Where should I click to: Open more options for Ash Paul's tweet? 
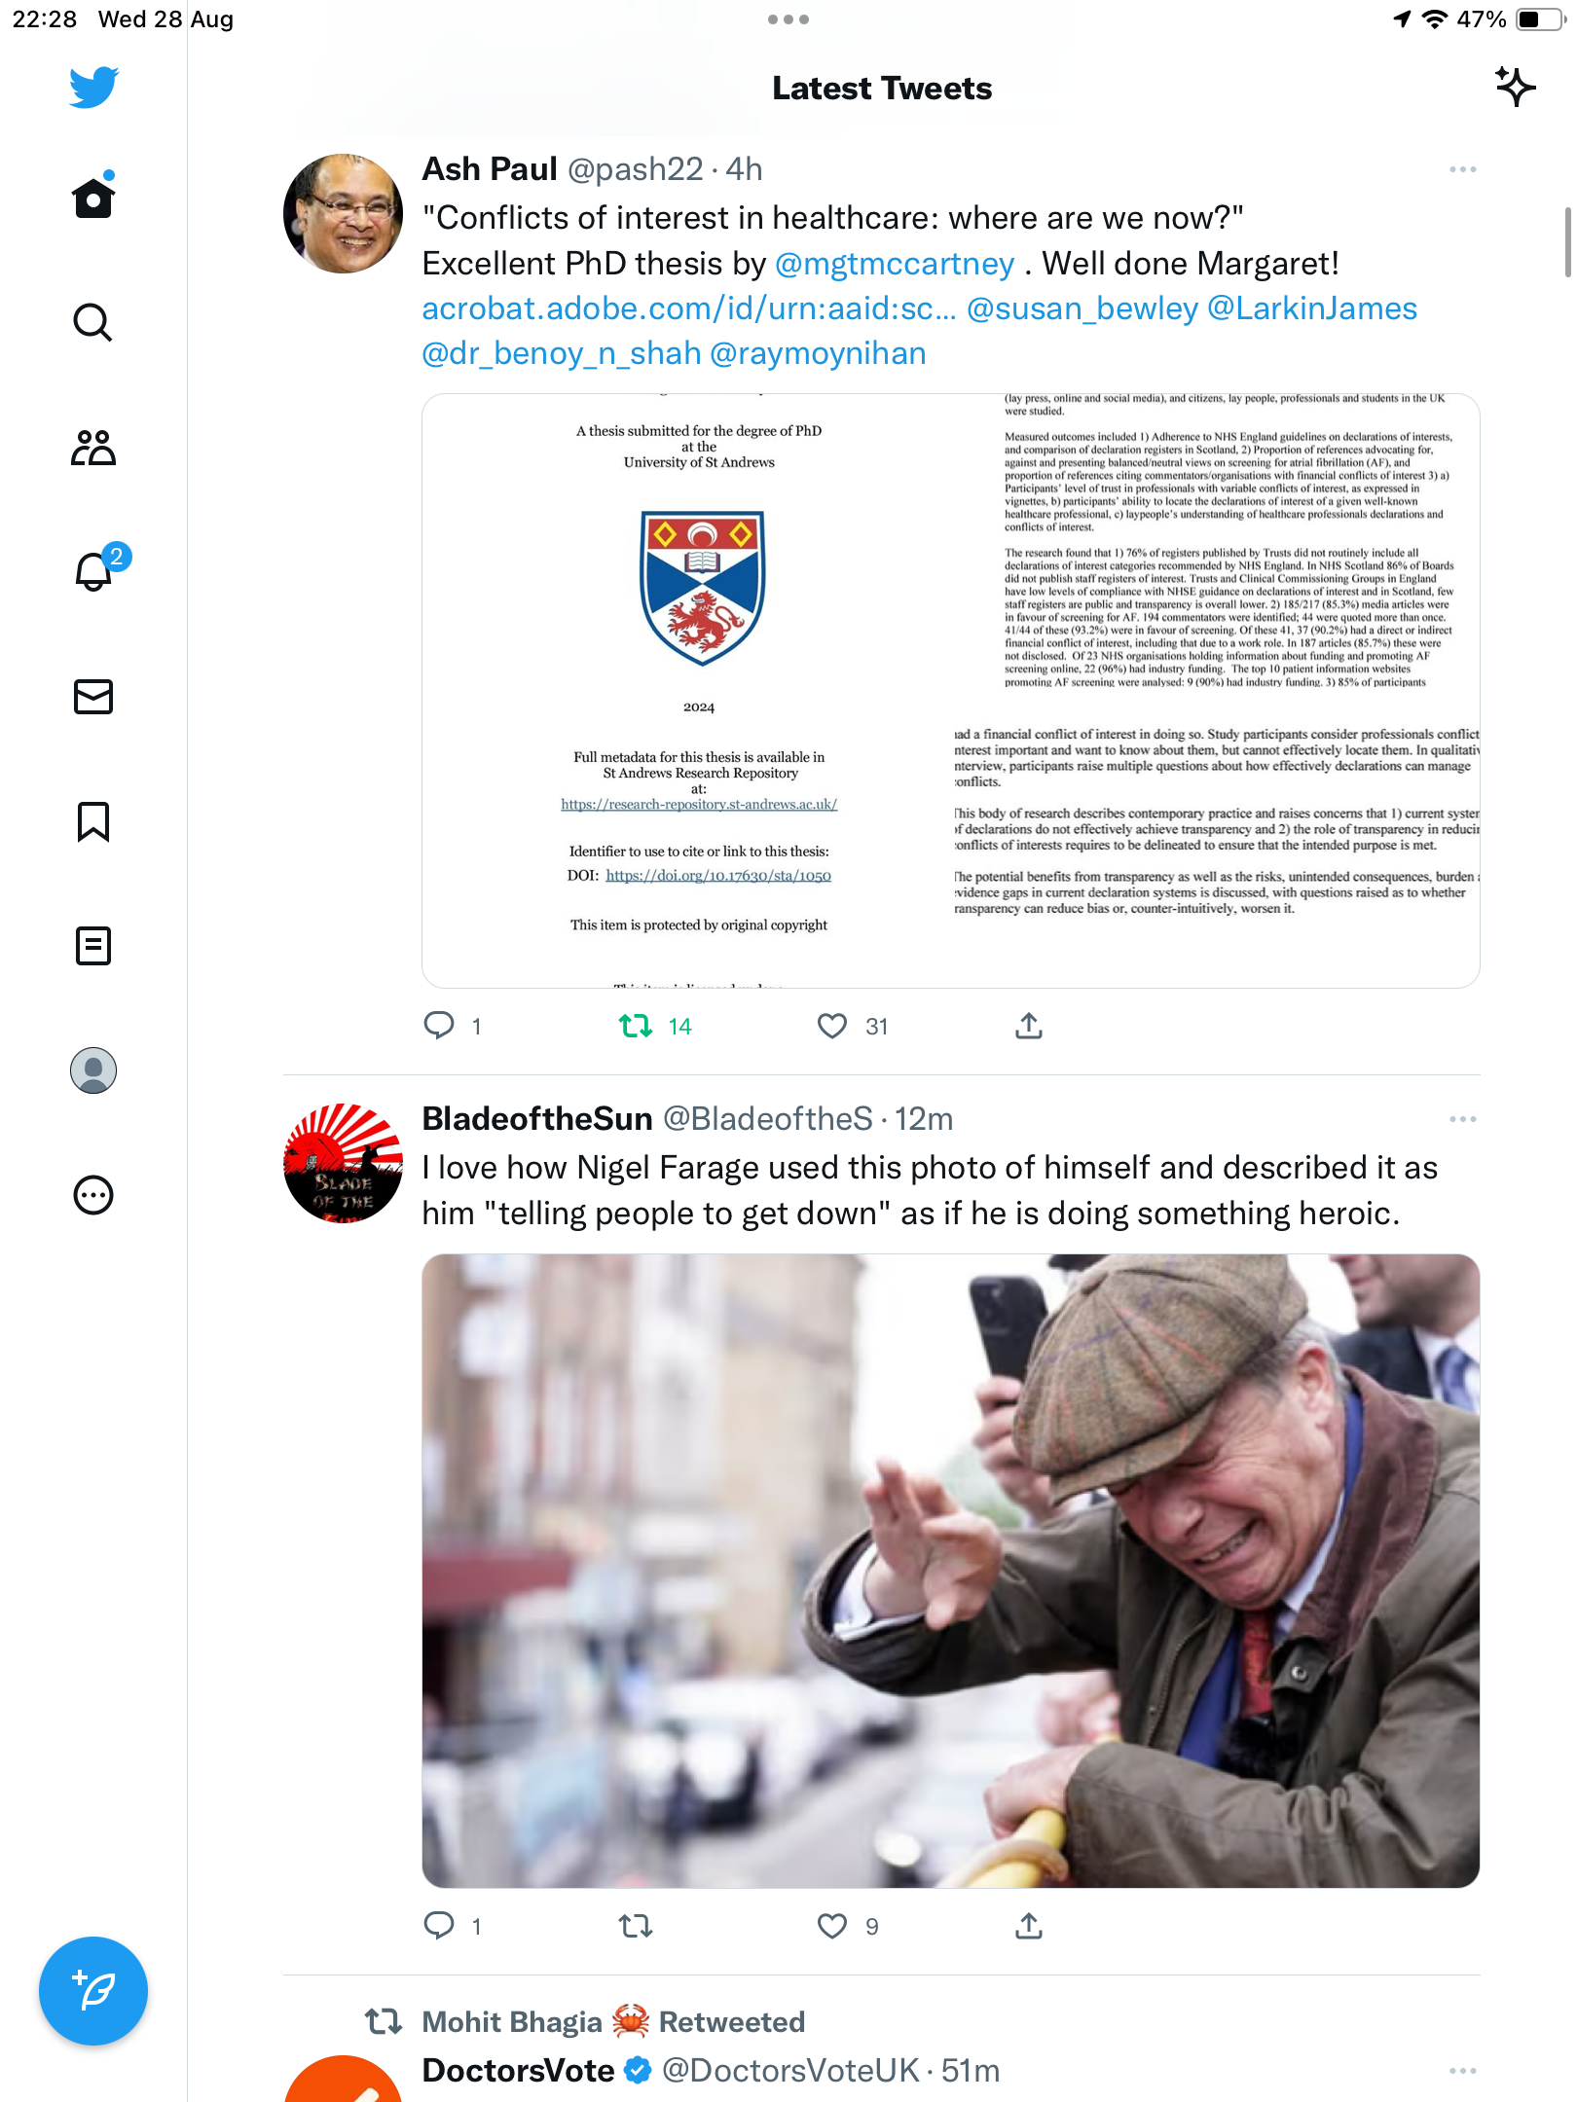coord(1462,169)
